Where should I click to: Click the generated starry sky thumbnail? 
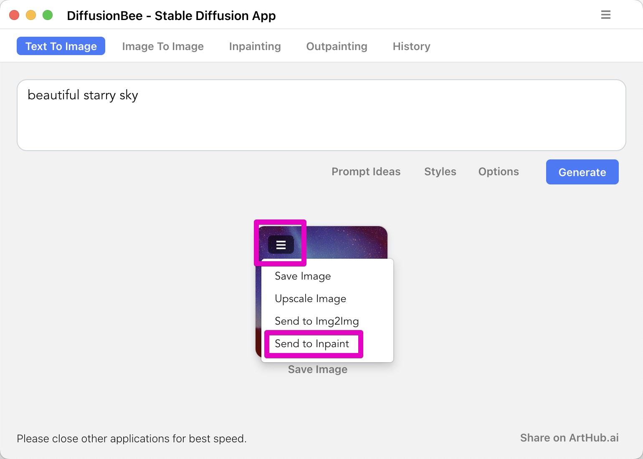coord(347,242)
